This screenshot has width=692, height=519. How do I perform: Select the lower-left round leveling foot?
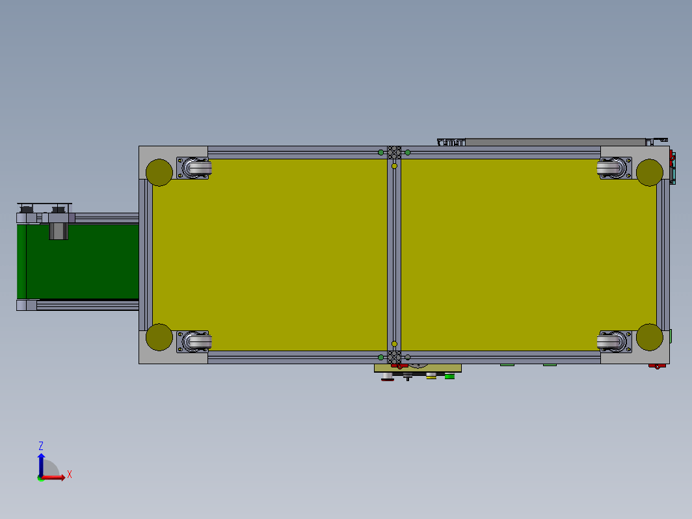click(x=159, y=337)
